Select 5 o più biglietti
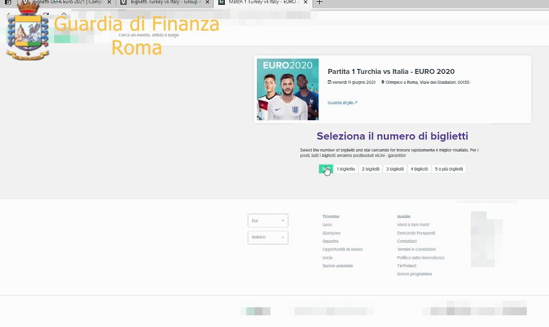Viewport: 549px width, 327px height. pos(449,169)
